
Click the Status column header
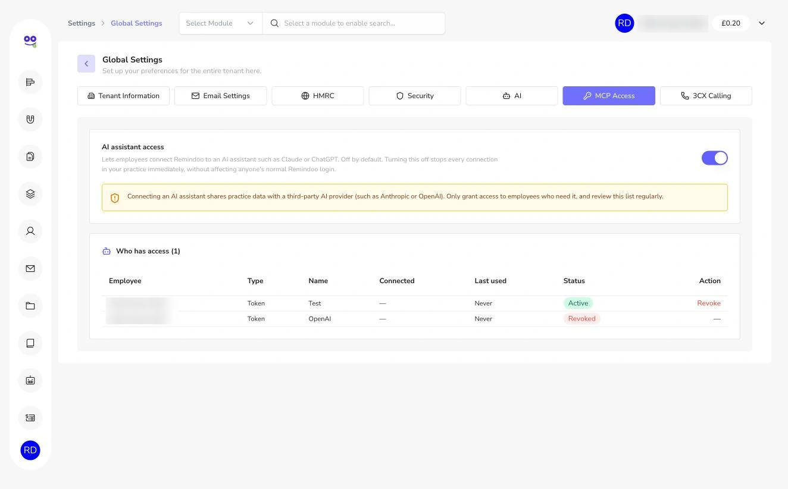tap(574, 281)
